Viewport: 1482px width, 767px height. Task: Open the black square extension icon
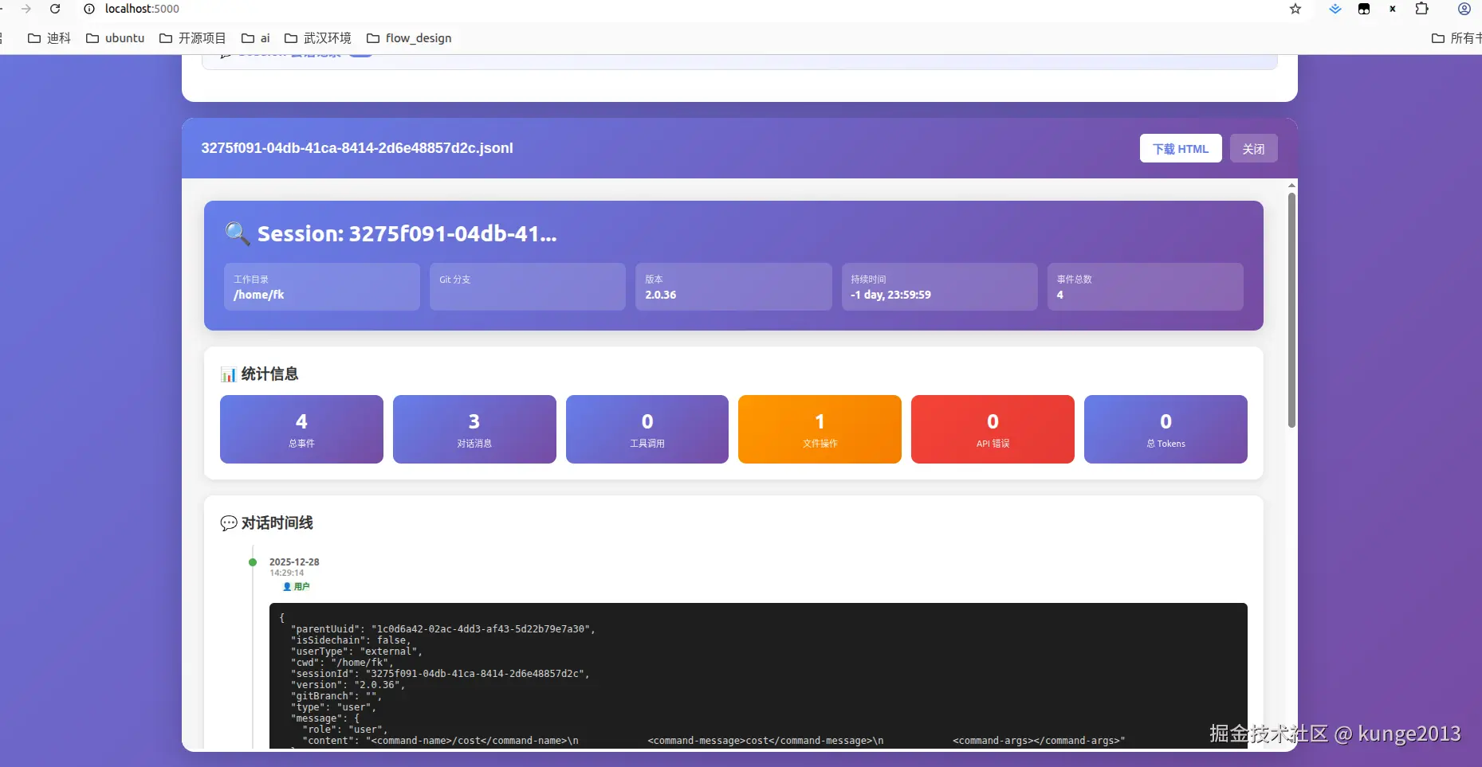point(1364,9)
